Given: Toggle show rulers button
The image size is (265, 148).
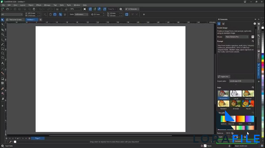Looking at the screenshot, I should 90,9.
